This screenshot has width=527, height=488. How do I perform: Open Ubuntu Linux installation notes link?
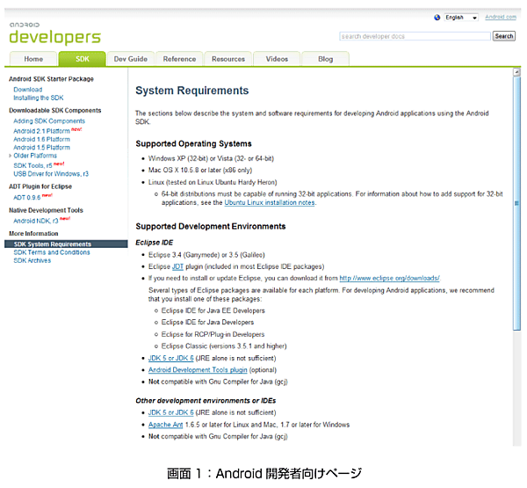[270, 202]
